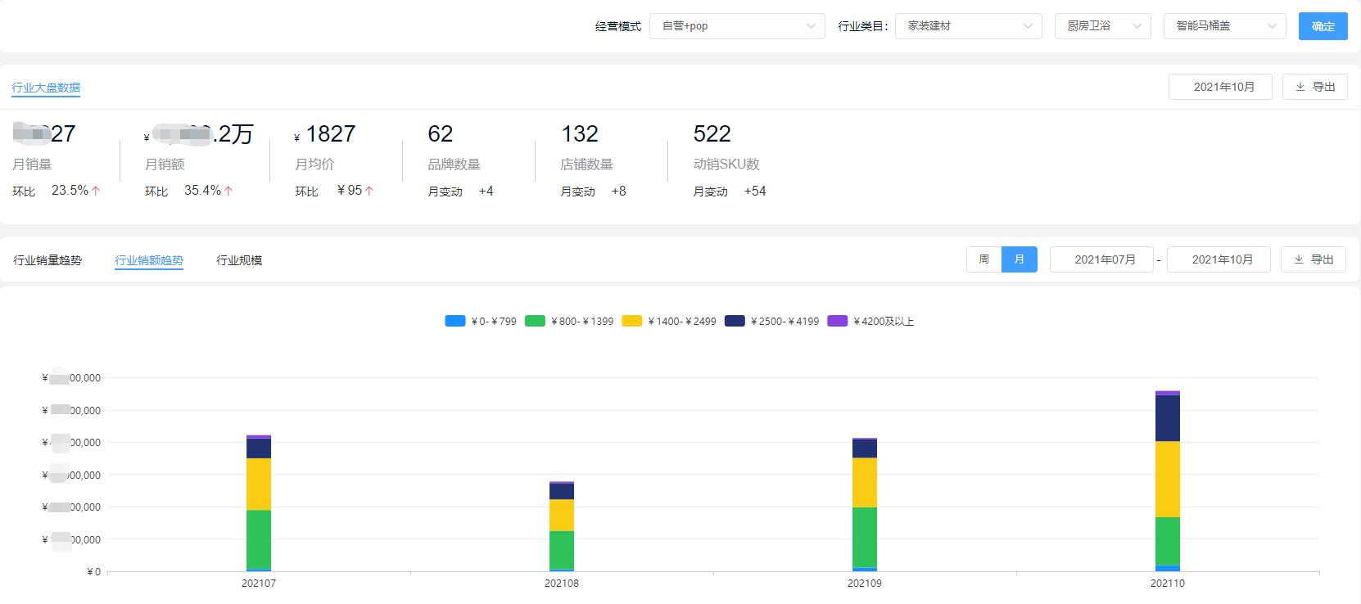1361x604 pixels.
Task: Click the 202110 x-axis label
Action: [x=1168, y=584]
